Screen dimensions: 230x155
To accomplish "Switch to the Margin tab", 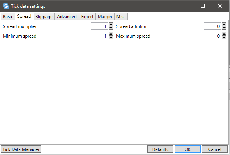I will pos(105,17).
